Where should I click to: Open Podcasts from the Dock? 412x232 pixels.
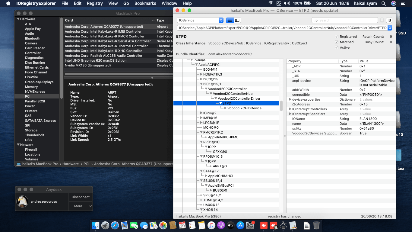221,225
